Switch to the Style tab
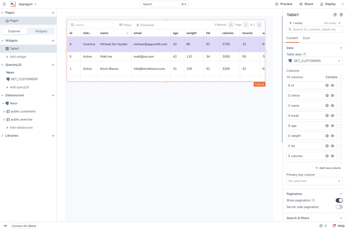The height and width of the screenshot is (229, 347). tap(306, 38)
